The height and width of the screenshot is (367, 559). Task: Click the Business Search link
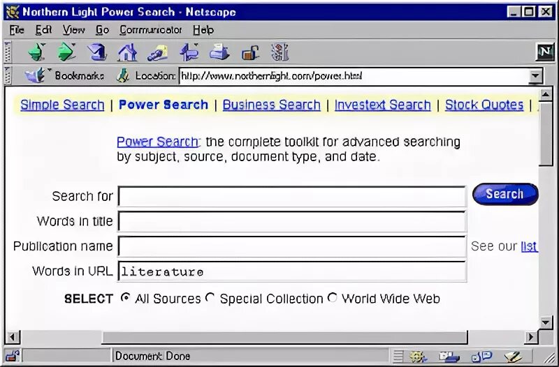coord(272,105)
